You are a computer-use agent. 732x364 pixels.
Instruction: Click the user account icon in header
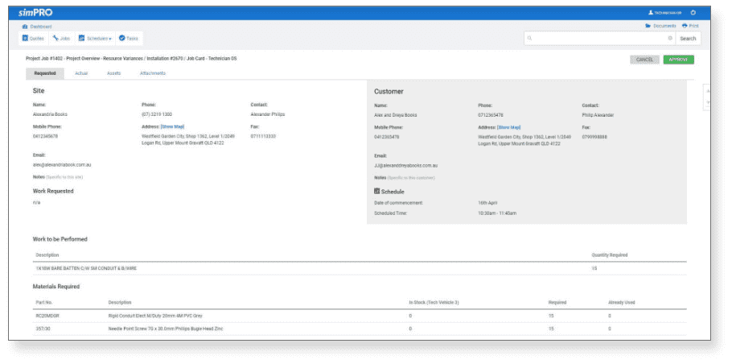[650, 13]
